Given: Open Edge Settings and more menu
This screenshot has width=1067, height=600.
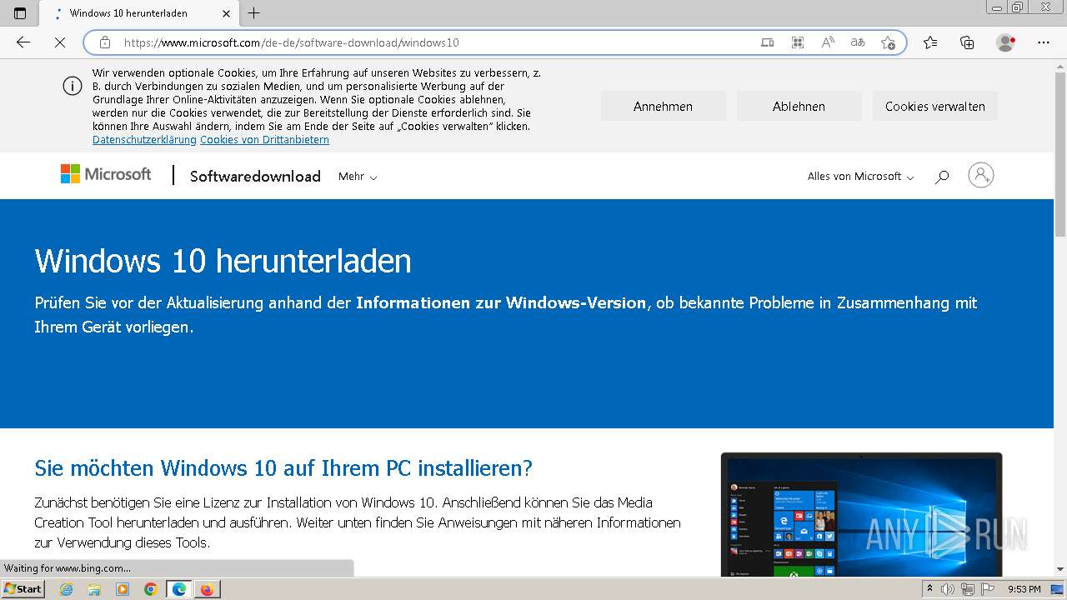Looking at the screenshot, I should point(1044,42).
